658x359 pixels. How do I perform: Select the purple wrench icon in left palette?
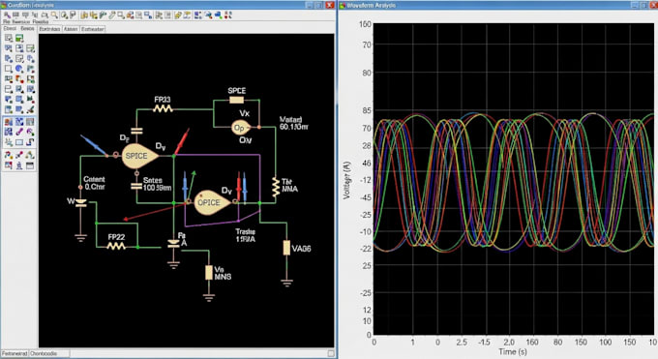pos(19,132)
